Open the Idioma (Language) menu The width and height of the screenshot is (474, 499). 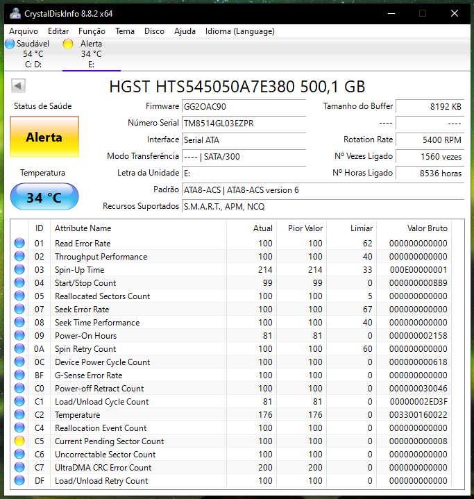pos(239,31)
